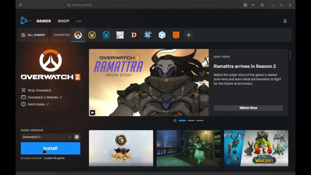Open Overwatch 2 Website link

click(43, 97)
